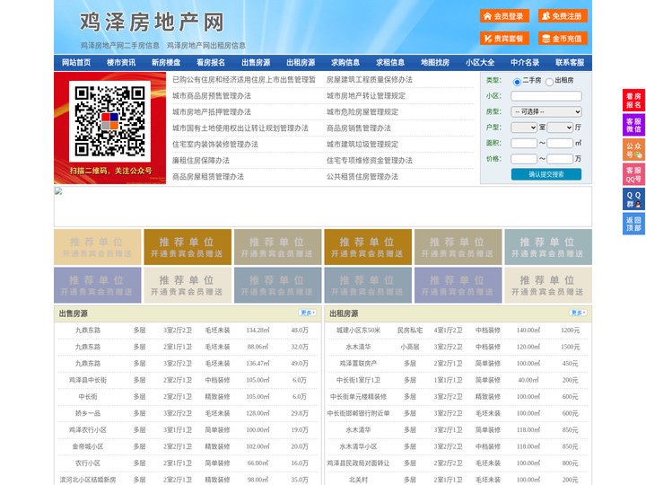The height and width of the screenshot is (485, 646).
Task: Open the 求购信息 navigation item
Action: click(x=345, y=63)
